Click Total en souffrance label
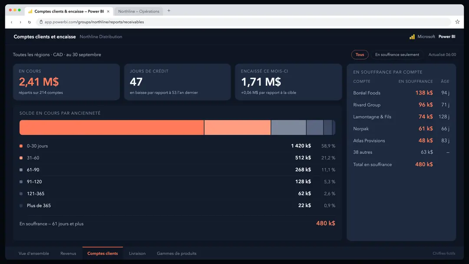 coord(373,165)
